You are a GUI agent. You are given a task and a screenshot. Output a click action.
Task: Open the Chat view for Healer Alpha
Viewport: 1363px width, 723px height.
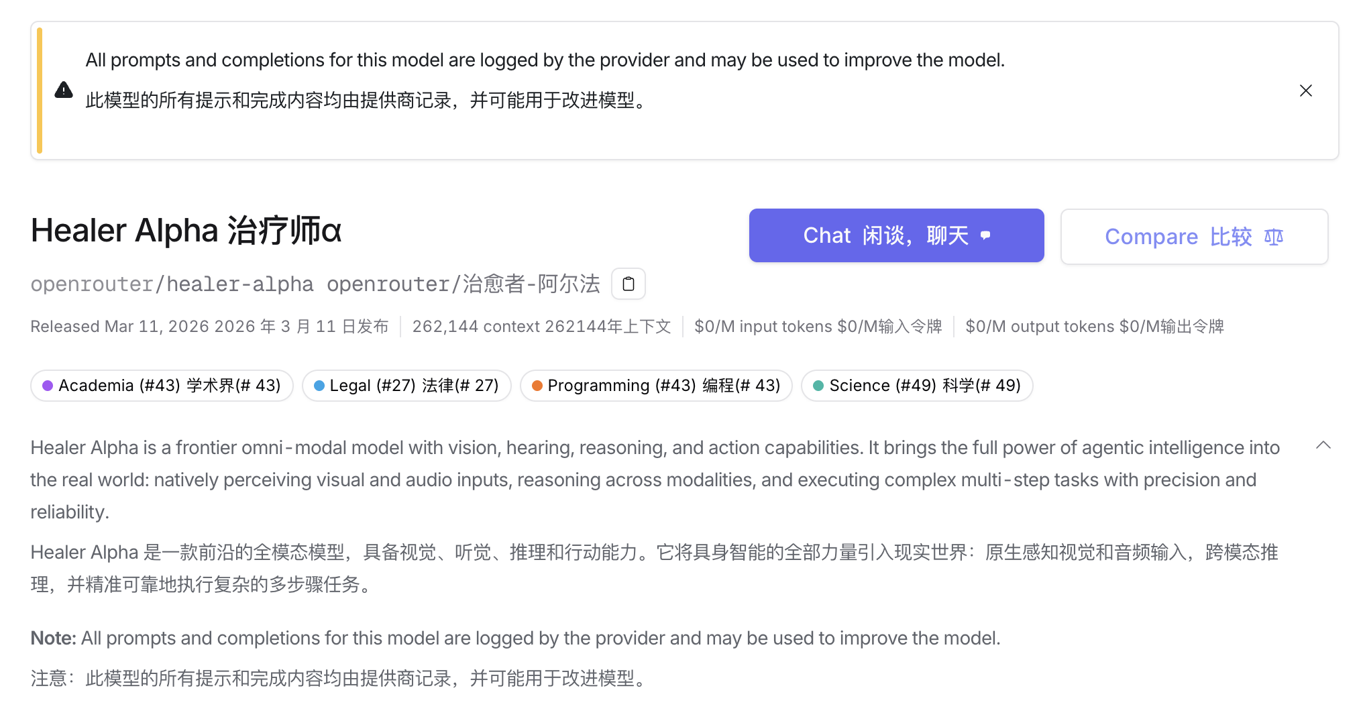pyautogui.click(x=896, y=235)
